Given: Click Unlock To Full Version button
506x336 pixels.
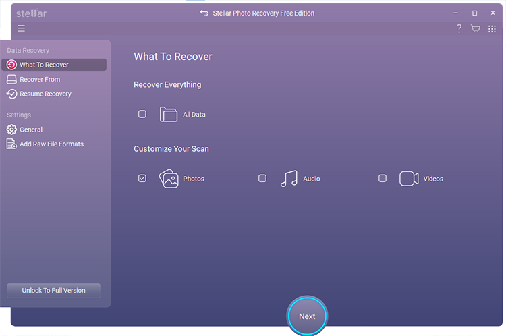Looking at the screenshot, I should point(53,291).
